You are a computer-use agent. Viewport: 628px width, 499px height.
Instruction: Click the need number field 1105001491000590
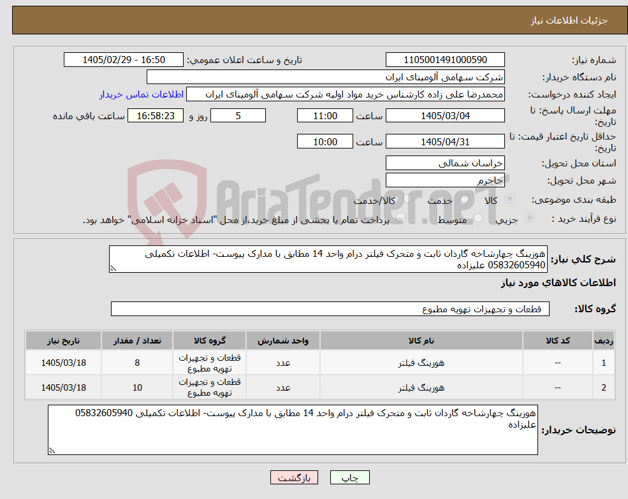click(445, 60)
